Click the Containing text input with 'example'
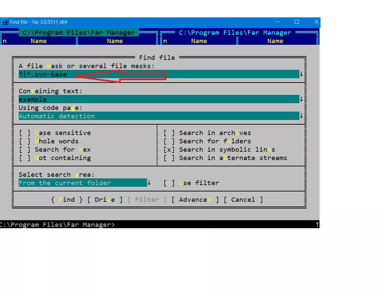 (x=159, y=99)
